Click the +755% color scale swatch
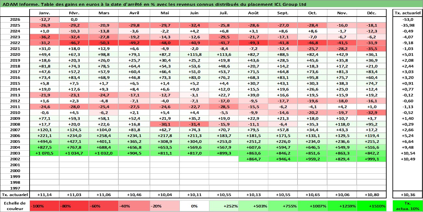The width and height of the screenshot is (423, 212). coord(283,206)
